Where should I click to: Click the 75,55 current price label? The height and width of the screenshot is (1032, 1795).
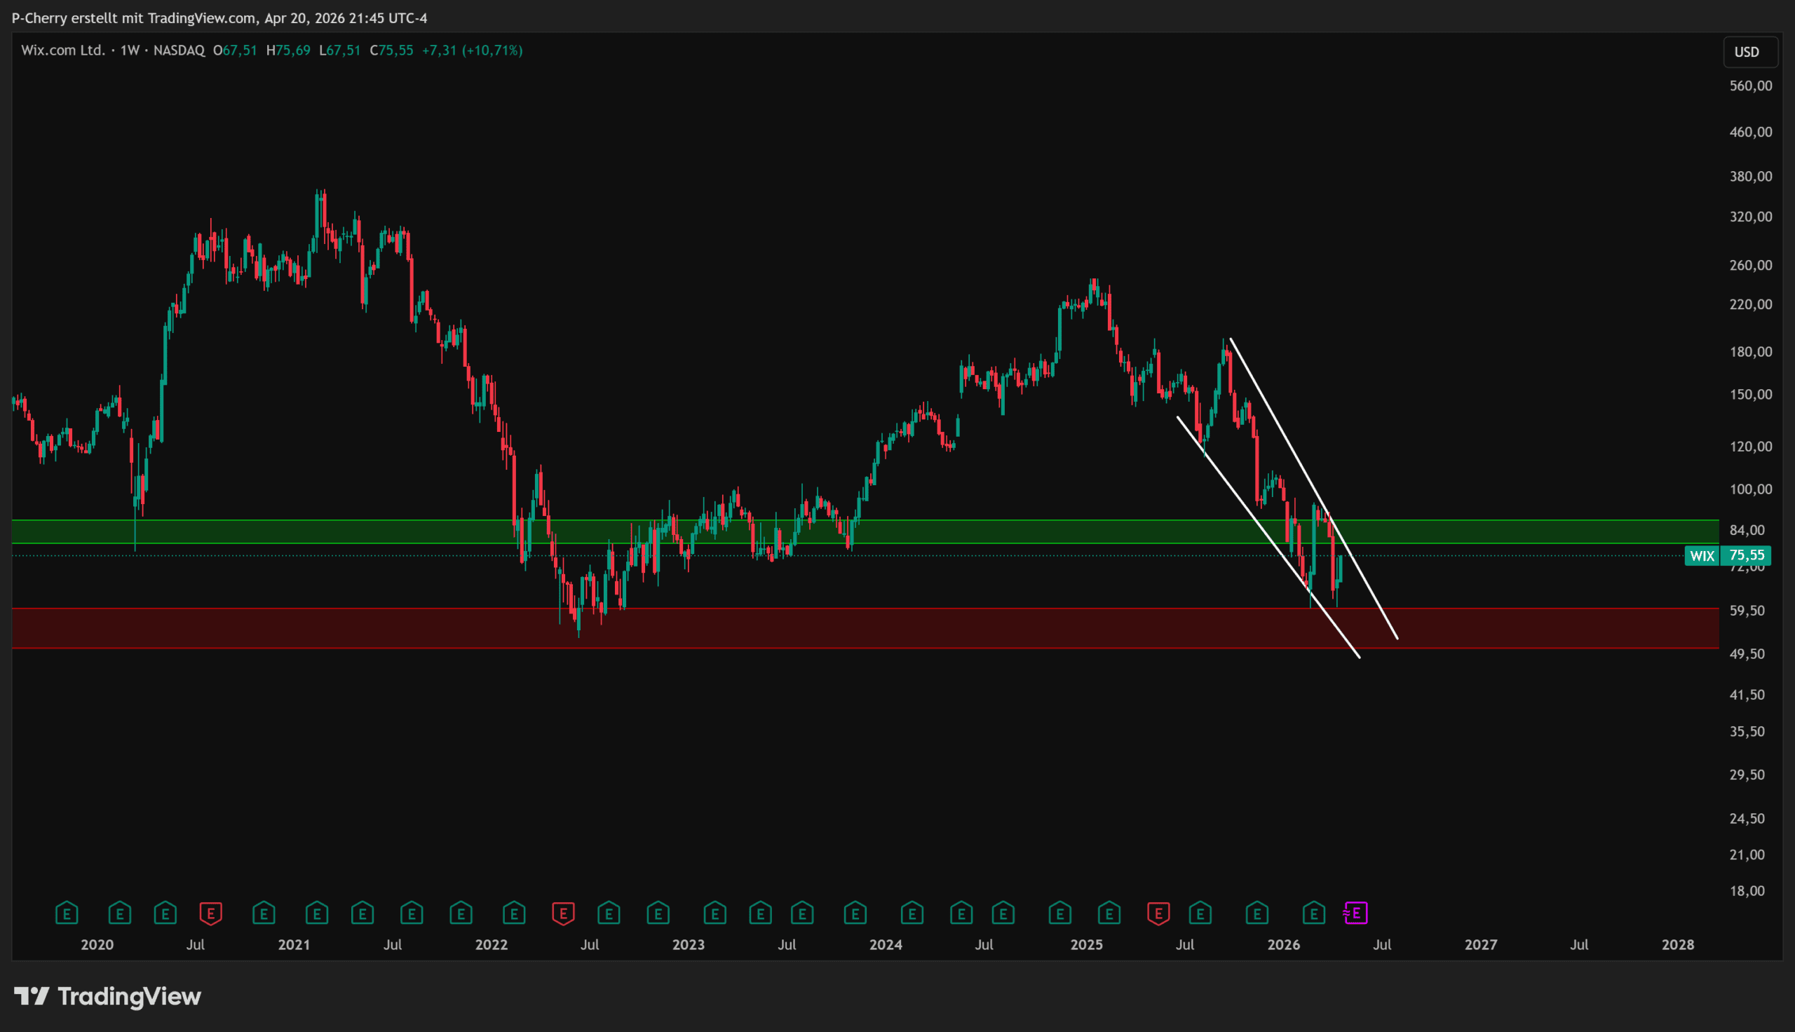click(1747, 555)
